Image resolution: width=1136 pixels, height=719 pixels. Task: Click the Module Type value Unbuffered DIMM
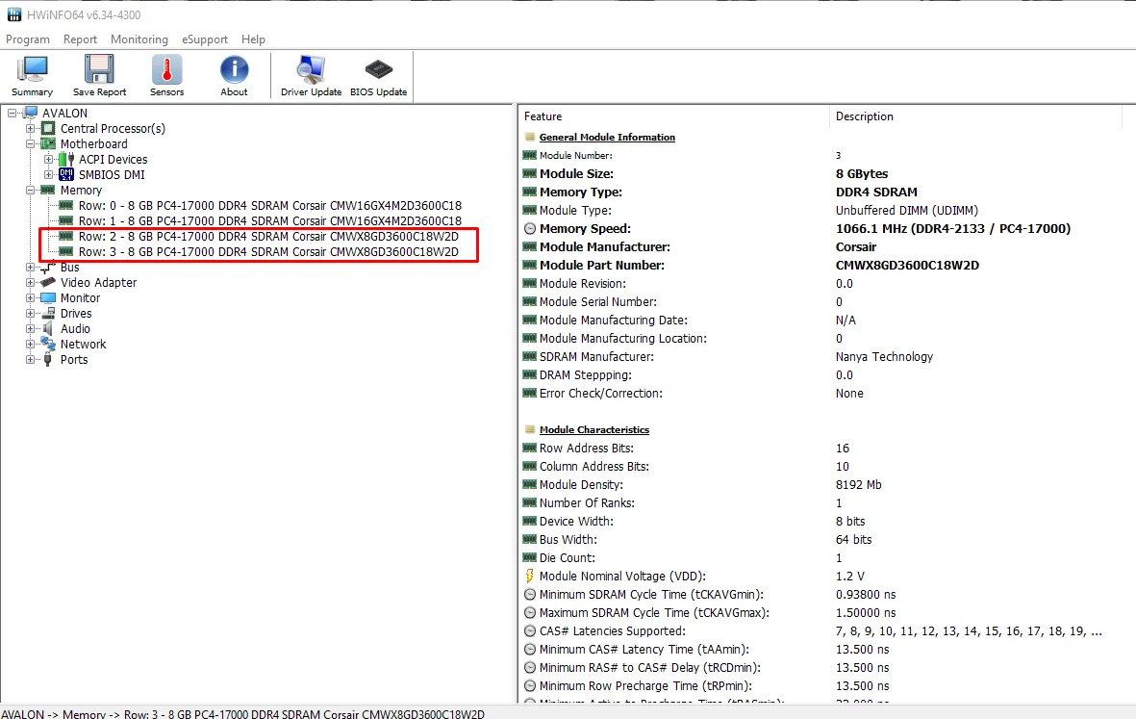point(906,210)
